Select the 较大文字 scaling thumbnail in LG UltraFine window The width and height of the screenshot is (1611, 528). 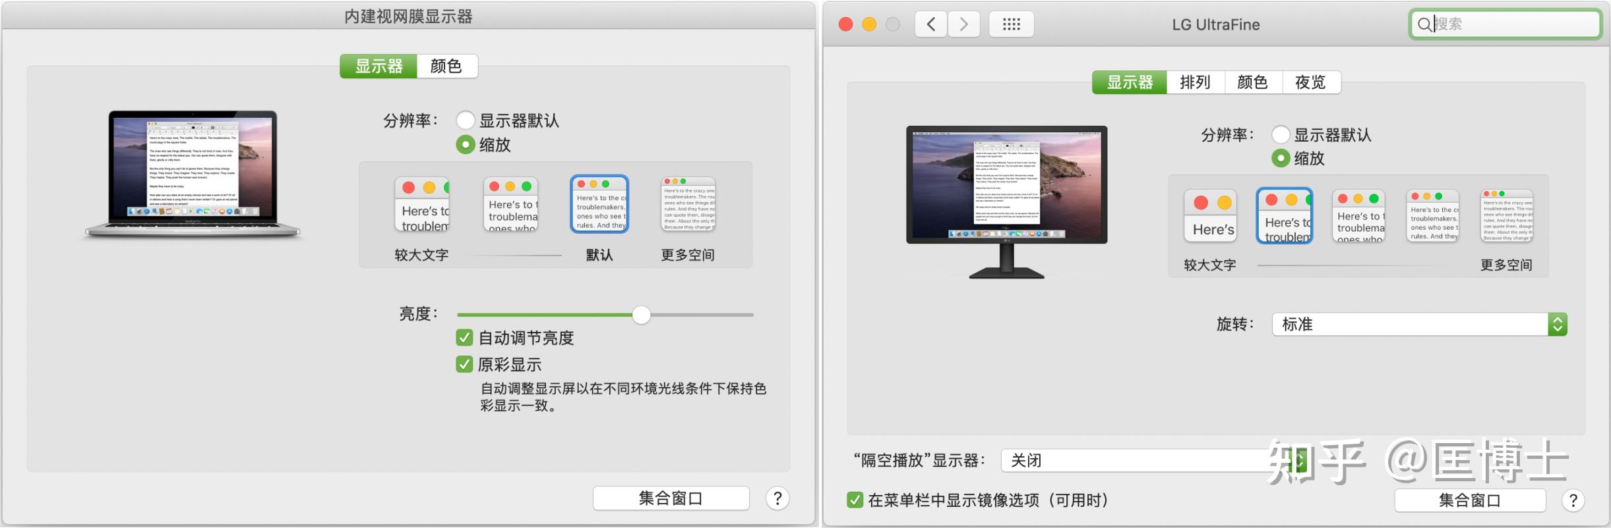point(1210,216)
